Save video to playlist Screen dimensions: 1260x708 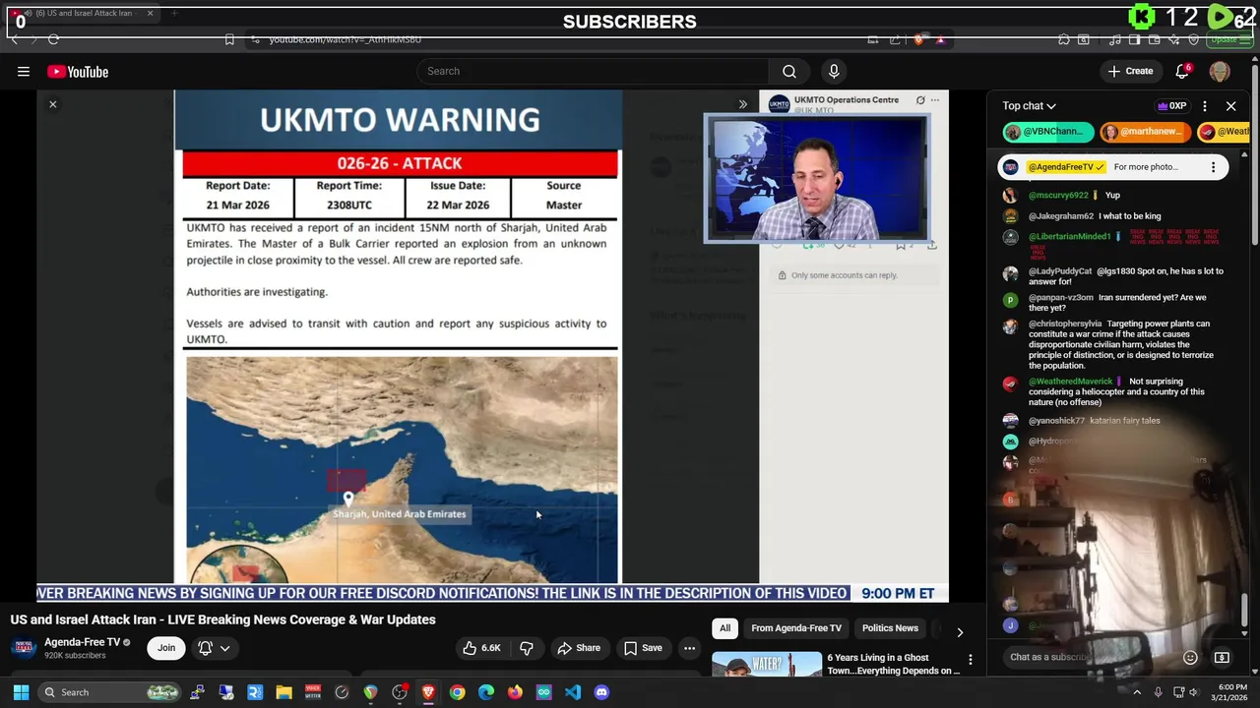pyautogui.click(x=642, y=648)
